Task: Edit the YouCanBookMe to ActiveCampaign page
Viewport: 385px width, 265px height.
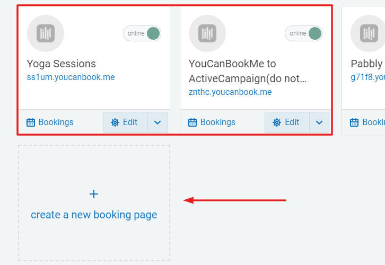Action: [x=287, y=122]
